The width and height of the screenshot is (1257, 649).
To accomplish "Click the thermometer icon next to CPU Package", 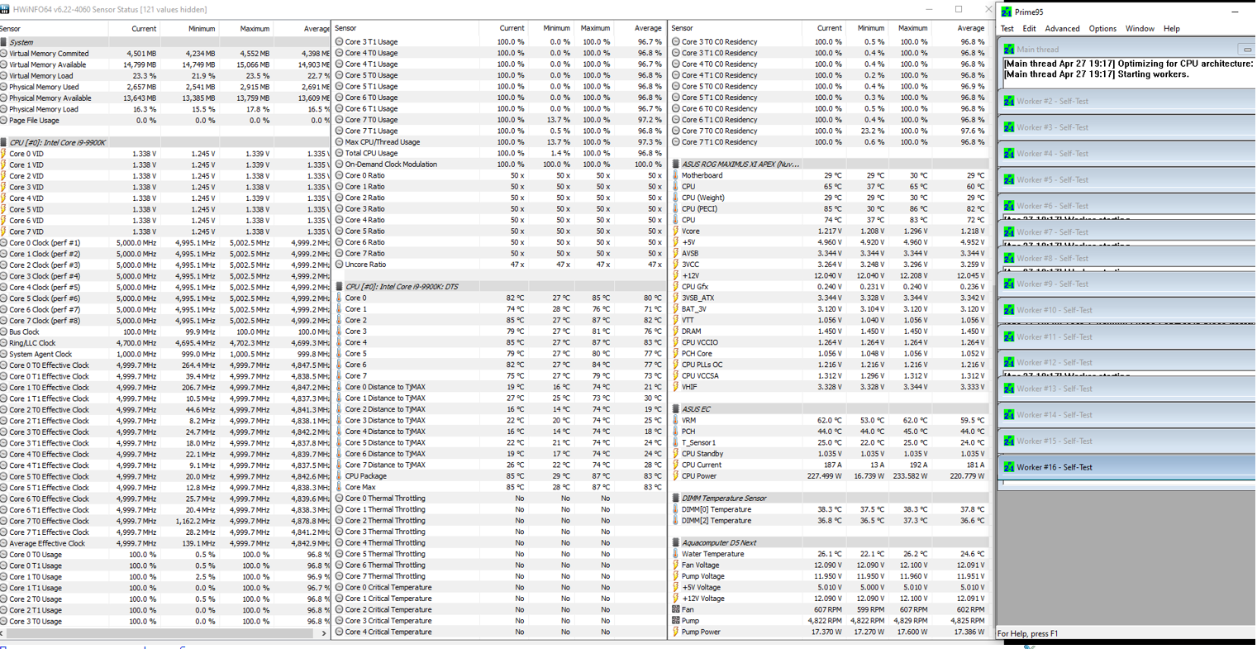I will click(x=340, y=476).
